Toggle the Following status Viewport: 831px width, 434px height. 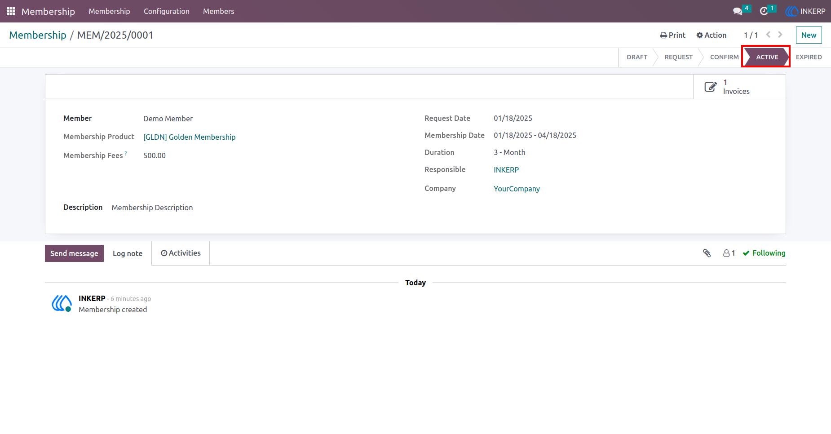(764, 253)
